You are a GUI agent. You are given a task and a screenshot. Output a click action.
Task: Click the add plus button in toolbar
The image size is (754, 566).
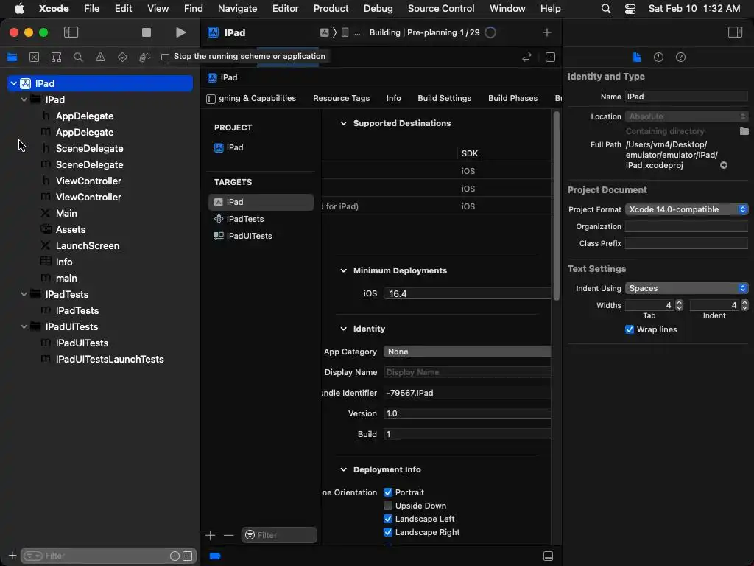click(x=547, y=32)
